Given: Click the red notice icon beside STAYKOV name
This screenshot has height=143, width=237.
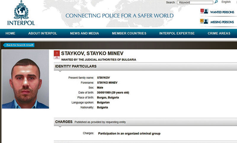Looking at the screenshot, I should (57, 55).
